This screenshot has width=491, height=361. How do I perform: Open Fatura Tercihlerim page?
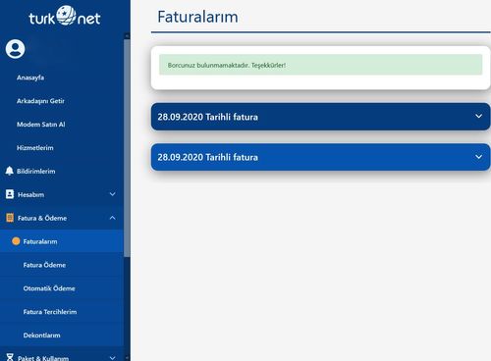[50, 312]
